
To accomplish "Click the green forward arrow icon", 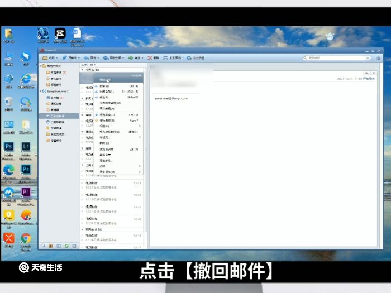I will click(130, 58).
